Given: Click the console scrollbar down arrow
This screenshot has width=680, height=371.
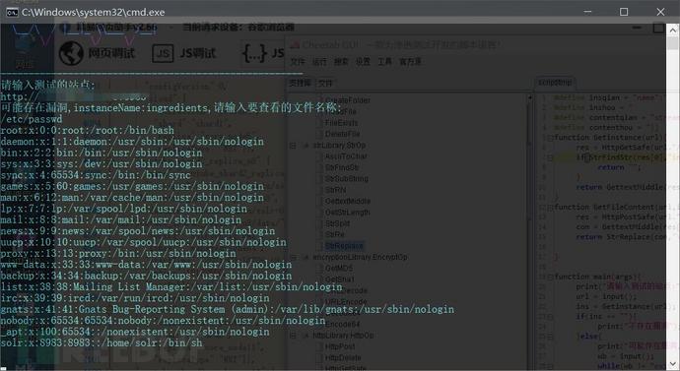Looking at the screenshot, I should tap(673, 364).
